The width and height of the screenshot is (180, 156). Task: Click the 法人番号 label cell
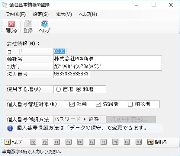coord(30,74)
